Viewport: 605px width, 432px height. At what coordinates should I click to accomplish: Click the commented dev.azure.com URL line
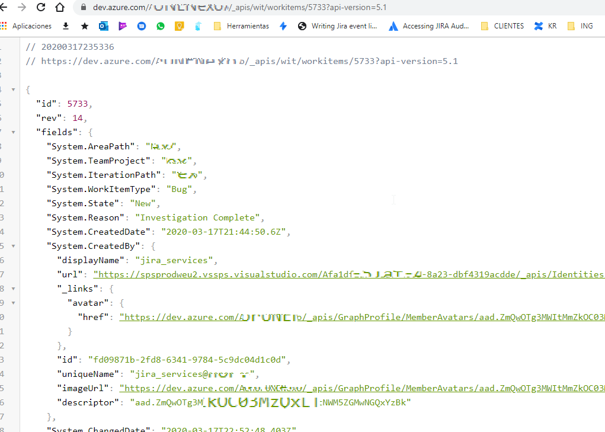pyautogui.click(x=242, y=61)
